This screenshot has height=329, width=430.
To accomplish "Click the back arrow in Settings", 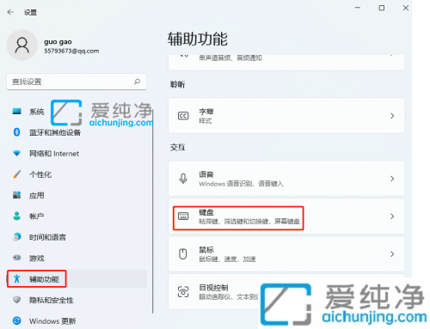I will [10, 12].
